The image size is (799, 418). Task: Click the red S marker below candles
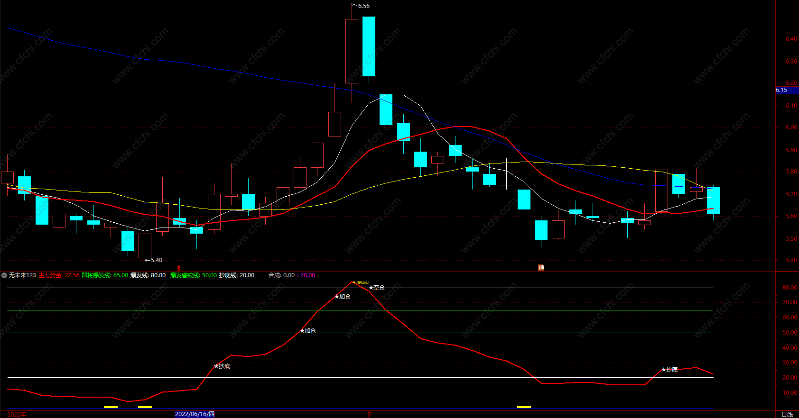tap(179, 268)
